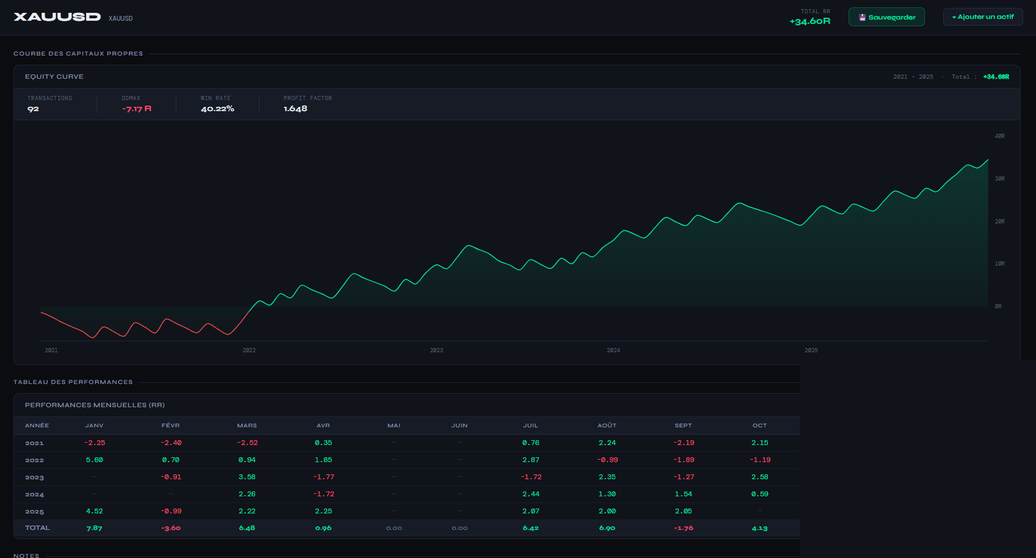Select the MARS column header
This screenshot has height=558, width=1036.
(x=247, y=426)
